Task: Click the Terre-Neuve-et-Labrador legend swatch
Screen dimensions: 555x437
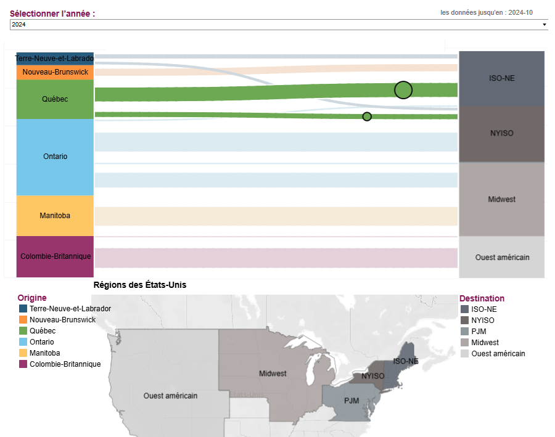Action: pyautogui.click(x=23, y=309)
